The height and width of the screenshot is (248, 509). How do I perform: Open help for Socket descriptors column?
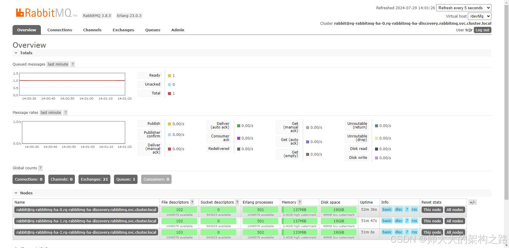click(237, 202)
